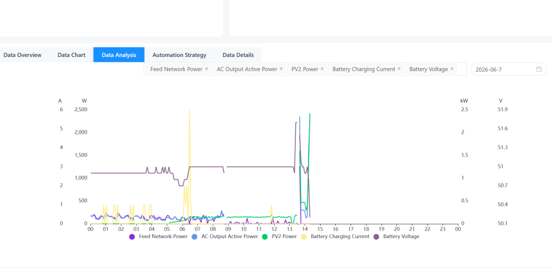The image size is (552, 268).
Task: Click the Feed Network Power legend text
Action: 163,237
